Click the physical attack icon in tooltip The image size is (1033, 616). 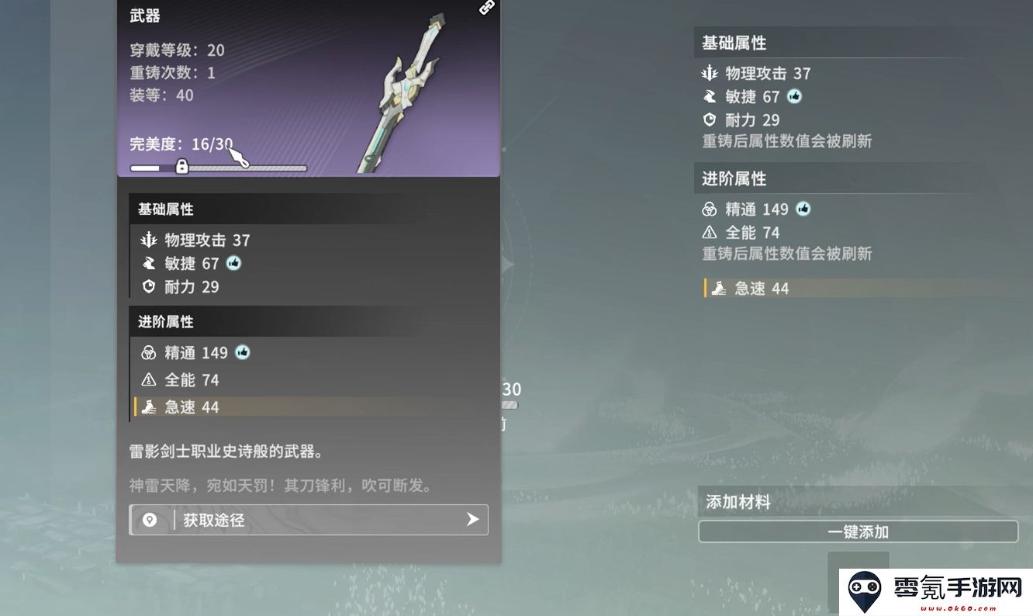tap(149, 240)
